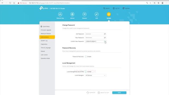This screenshot has width=169, height=95.
Task: Select the System section icon
Action: coord(109,14)
